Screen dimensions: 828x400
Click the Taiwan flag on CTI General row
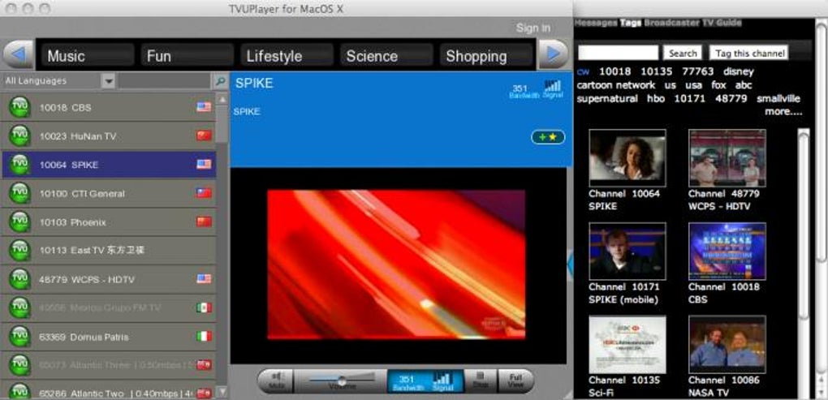204,193
